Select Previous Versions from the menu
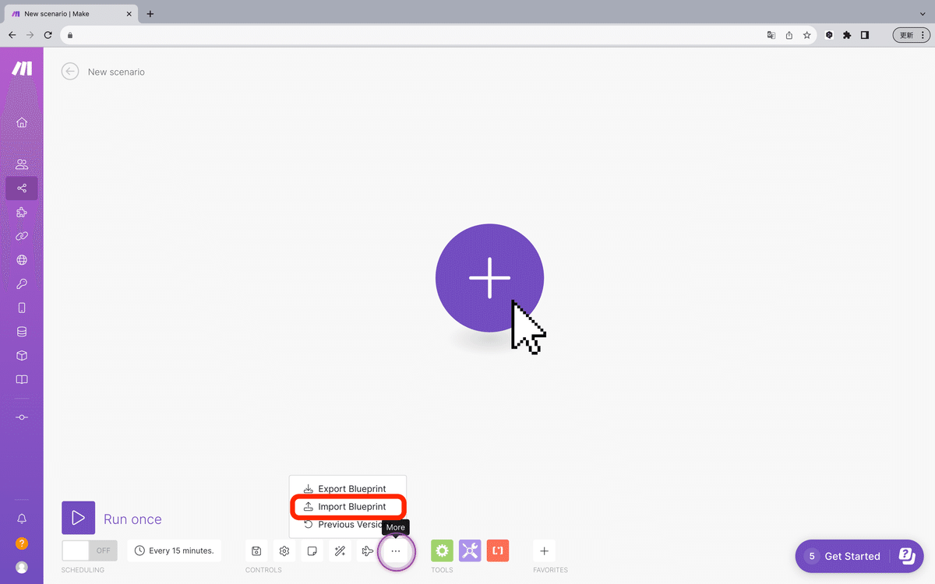This screenshot has width=935, height=584. 348,525
